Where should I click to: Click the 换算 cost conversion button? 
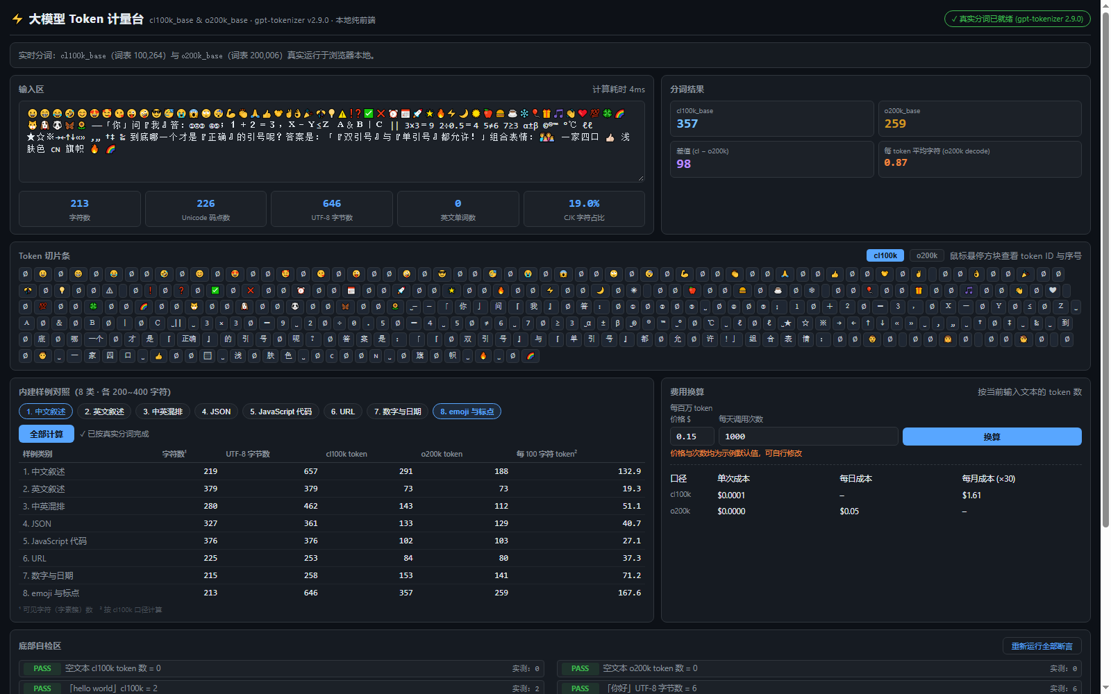(x=992, y=437)
